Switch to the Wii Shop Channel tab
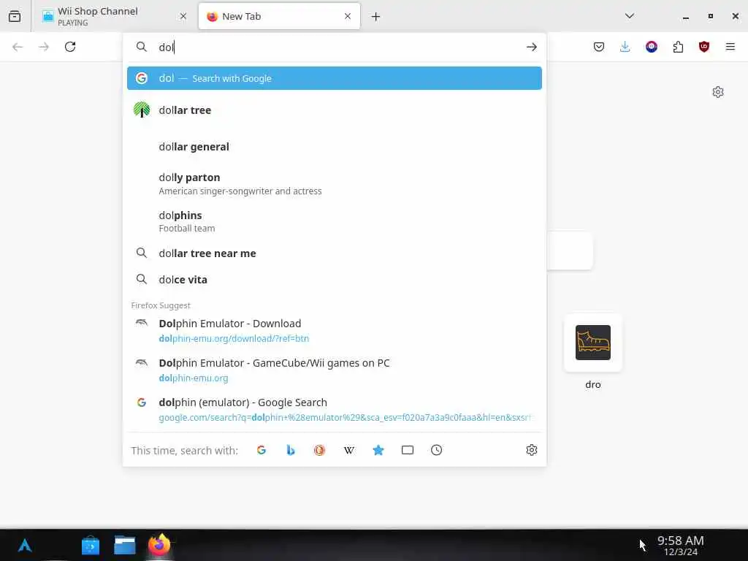The width and height of the screenshot is (748, 561). click(114, 16)
